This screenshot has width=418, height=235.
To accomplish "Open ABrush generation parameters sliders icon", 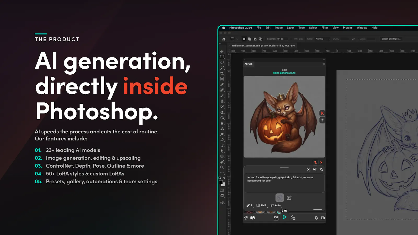I will [x=276, y=218].
